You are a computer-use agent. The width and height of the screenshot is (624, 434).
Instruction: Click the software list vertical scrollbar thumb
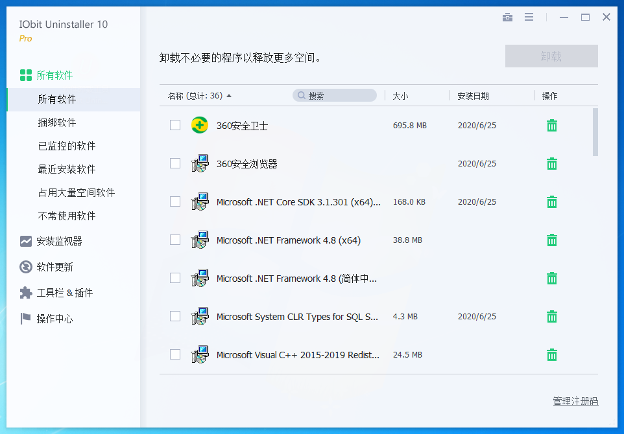(x=595, y=132)
